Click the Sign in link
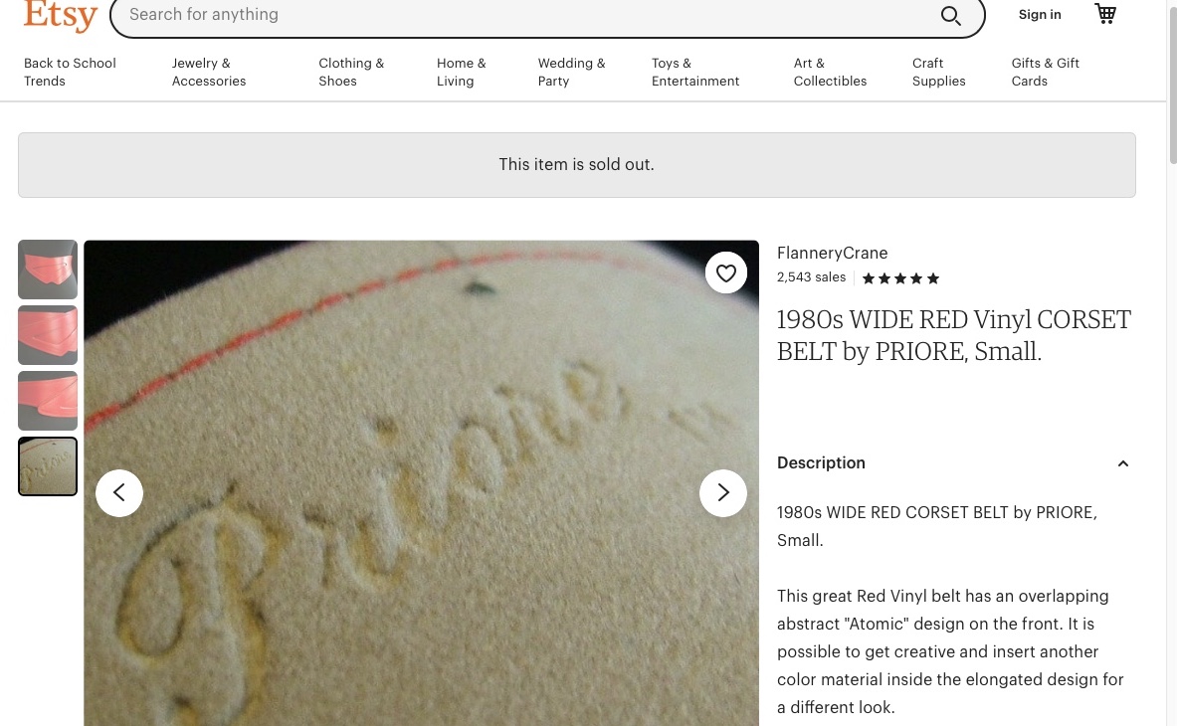The image size is (1177, 726). point(1040,14)
